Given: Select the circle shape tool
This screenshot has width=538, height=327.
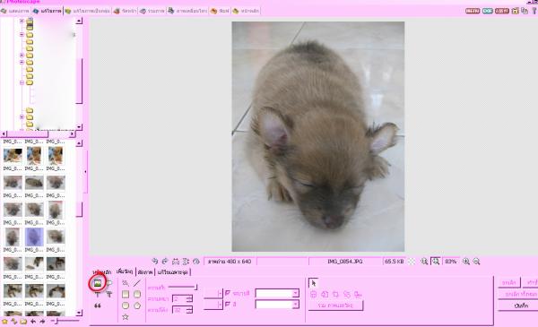Looking at the screenshot, I should pyautogui.click(x=126, y=305).
